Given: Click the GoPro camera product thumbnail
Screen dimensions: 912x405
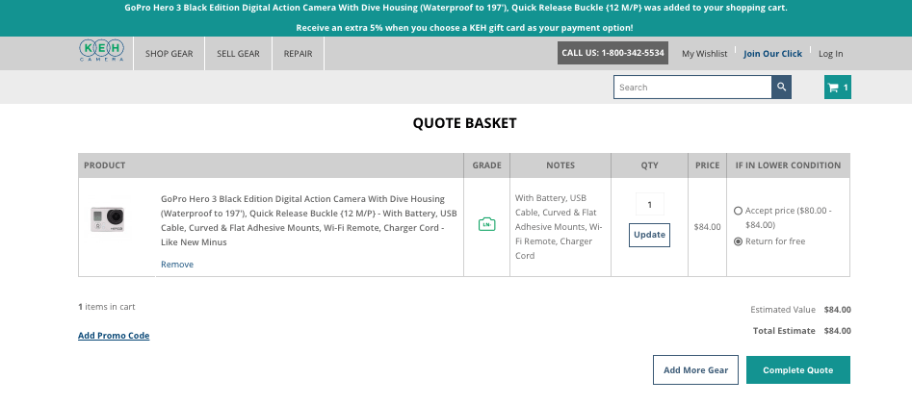Looking at the screenshot, I should pos(107,219).
